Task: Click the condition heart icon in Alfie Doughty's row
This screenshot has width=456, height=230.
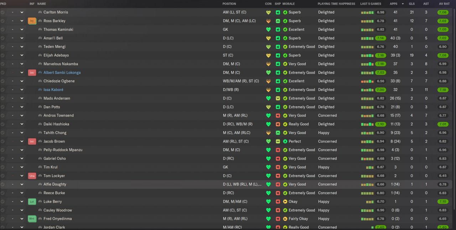Action: click(268, 184)
